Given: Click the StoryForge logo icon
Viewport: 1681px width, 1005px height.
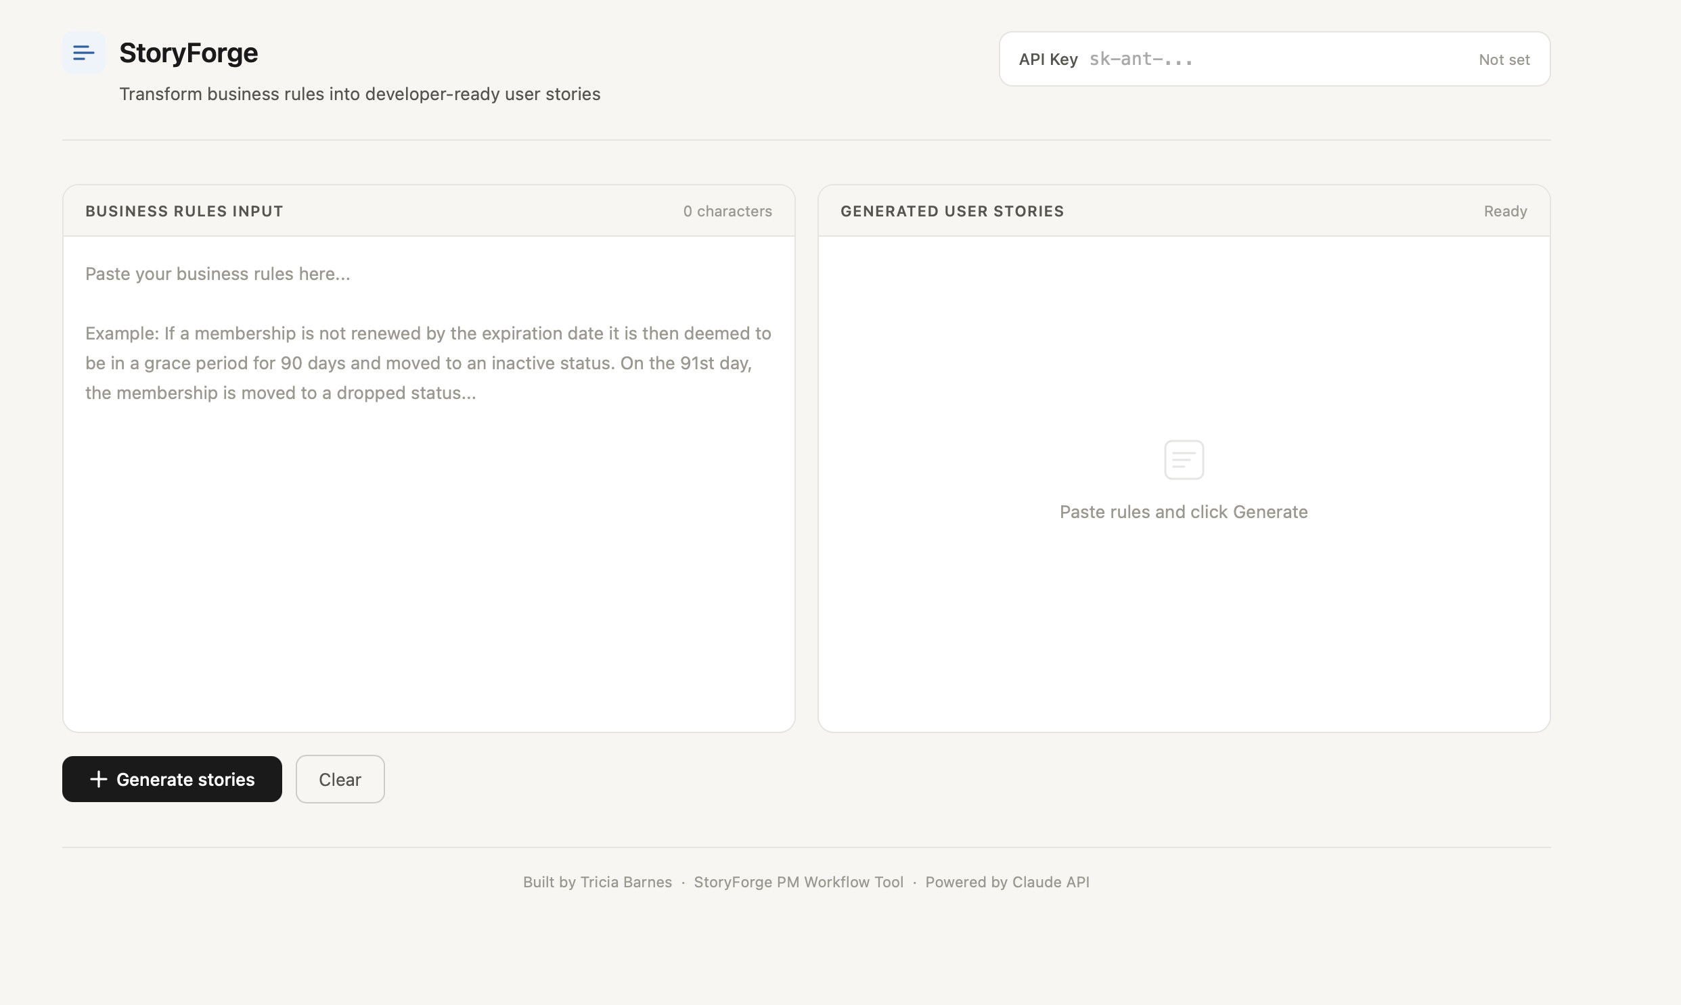Looking at the screenshot, I should coord(83,53).
